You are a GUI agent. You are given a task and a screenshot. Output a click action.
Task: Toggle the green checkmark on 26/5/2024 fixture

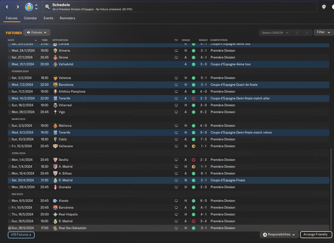(10, 228)
